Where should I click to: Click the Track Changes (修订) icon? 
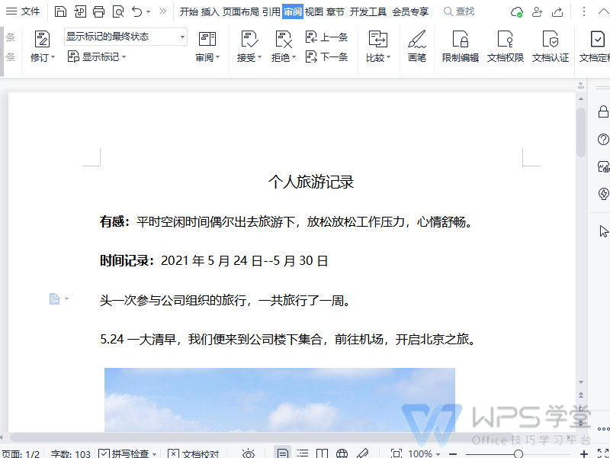(42, 39)
